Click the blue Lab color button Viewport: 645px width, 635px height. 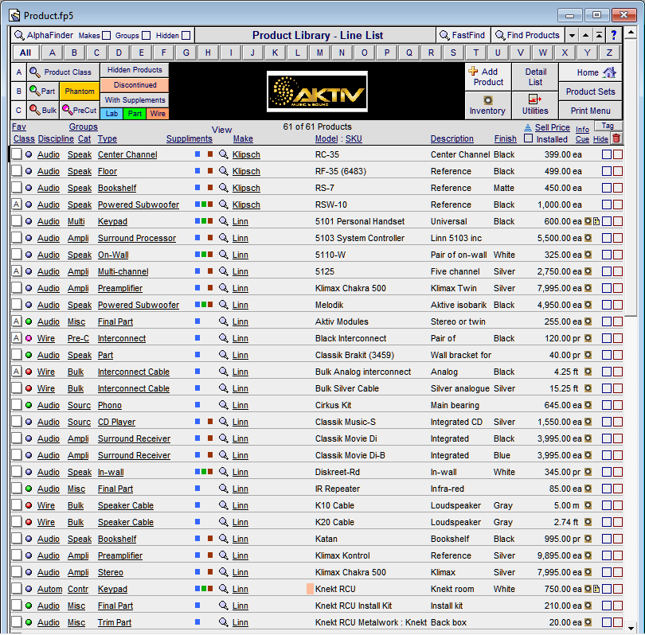(x=111, y=114)
